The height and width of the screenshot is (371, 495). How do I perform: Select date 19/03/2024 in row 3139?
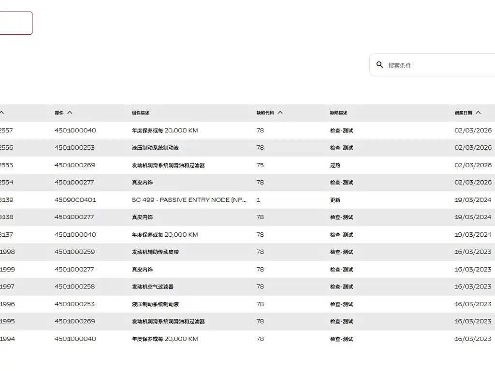pyautogui.click(x=473, y=200)
